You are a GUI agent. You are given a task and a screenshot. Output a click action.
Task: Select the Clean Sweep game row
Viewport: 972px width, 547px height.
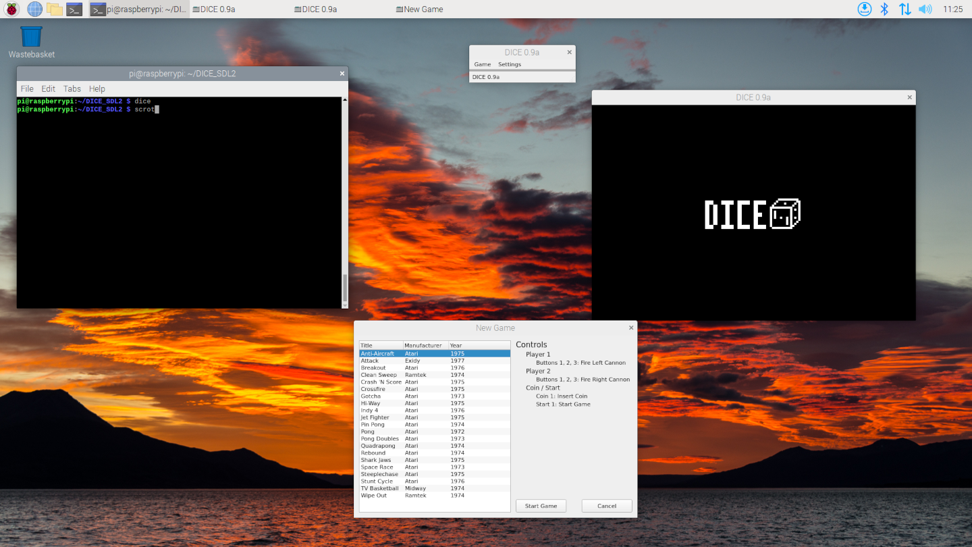click(435, 375)
